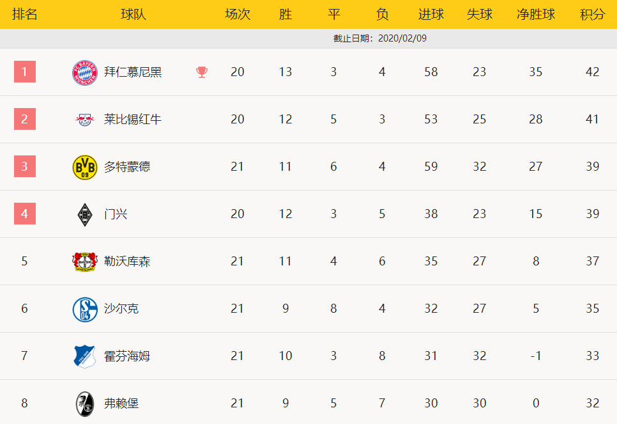Viewport: 617px width, 424px height.
Task: Click the Freiburg club logo
Action: (x=84, y=404)
